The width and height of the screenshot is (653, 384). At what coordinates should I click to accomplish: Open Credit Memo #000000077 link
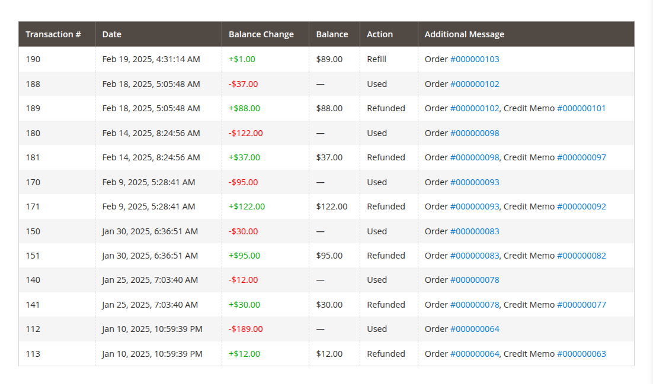tap(583, 304)
